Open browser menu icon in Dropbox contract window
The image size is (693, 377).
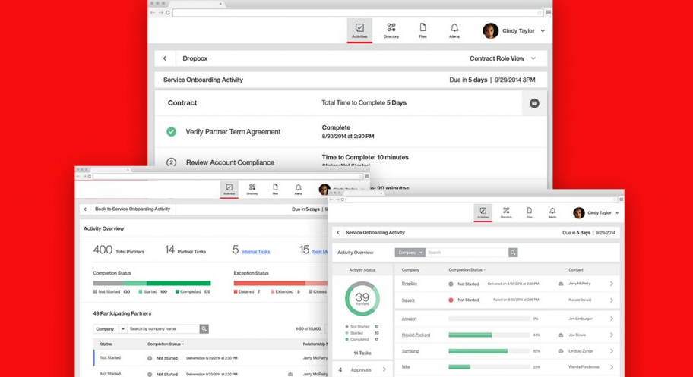549,12
